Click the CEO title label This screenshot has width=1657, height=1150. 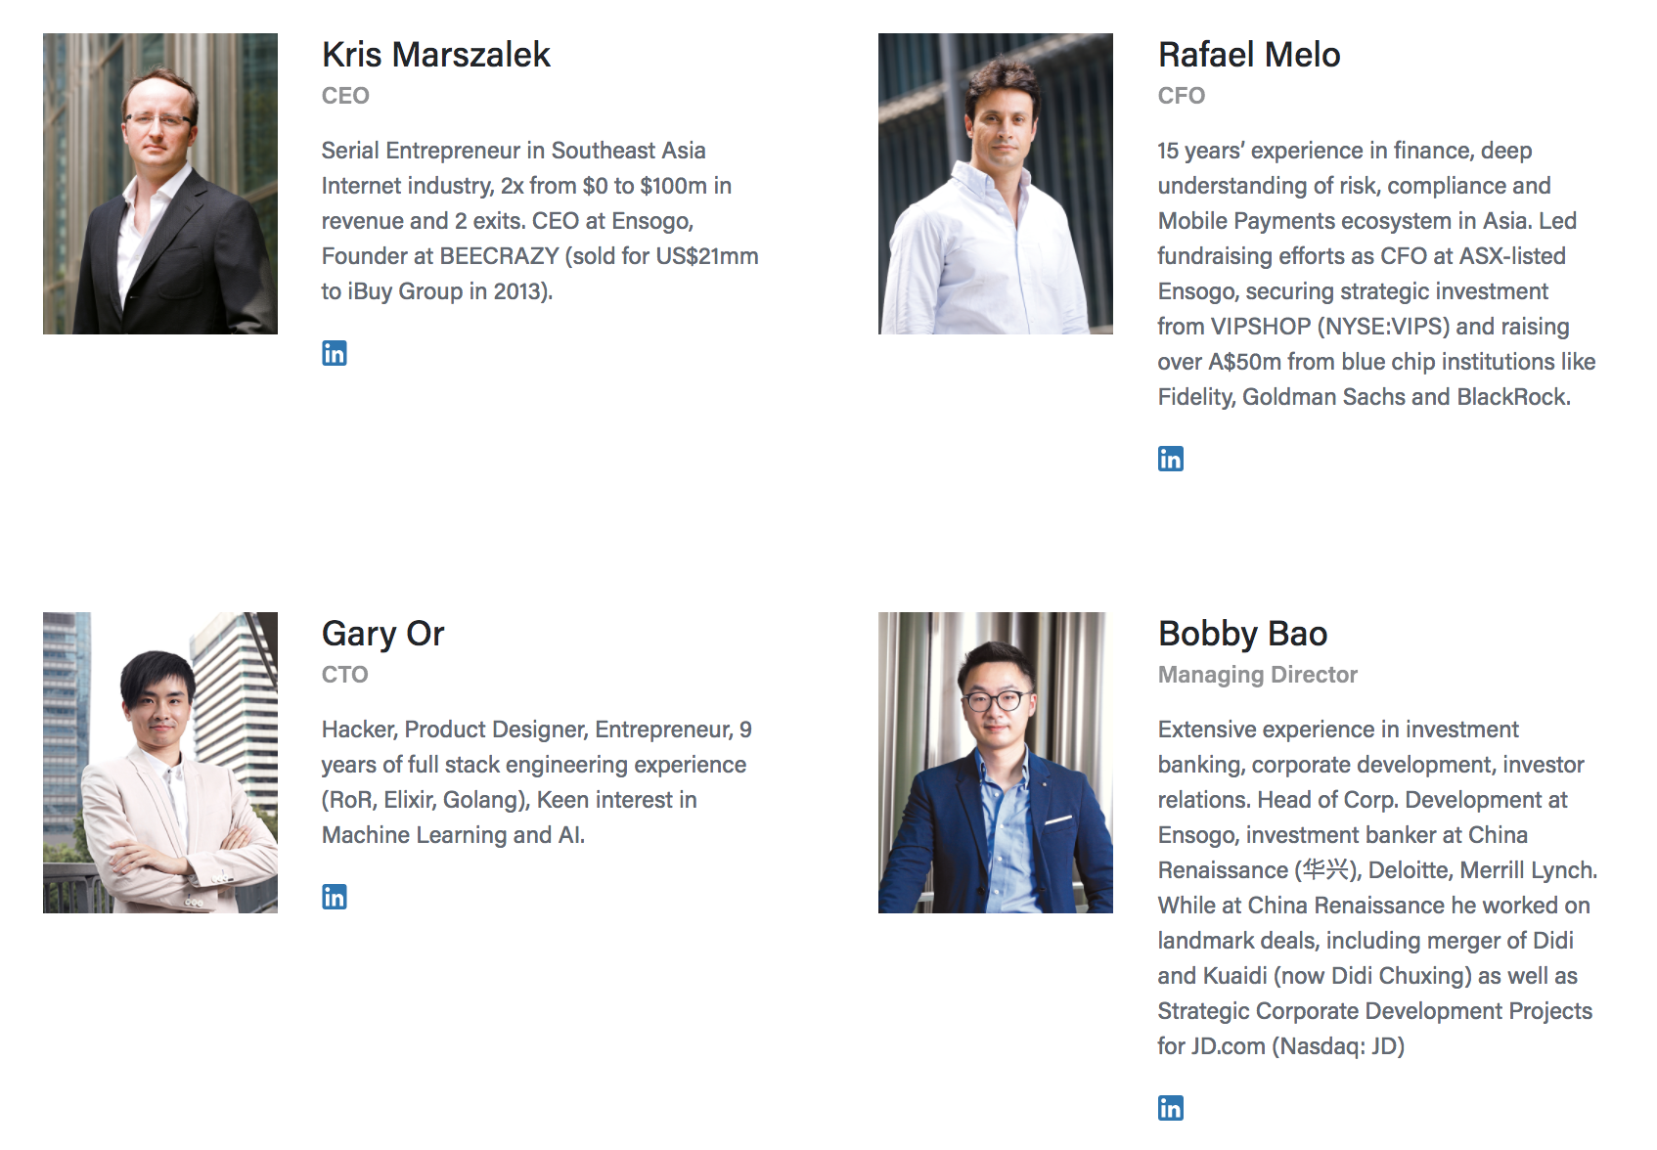point(345,96)
